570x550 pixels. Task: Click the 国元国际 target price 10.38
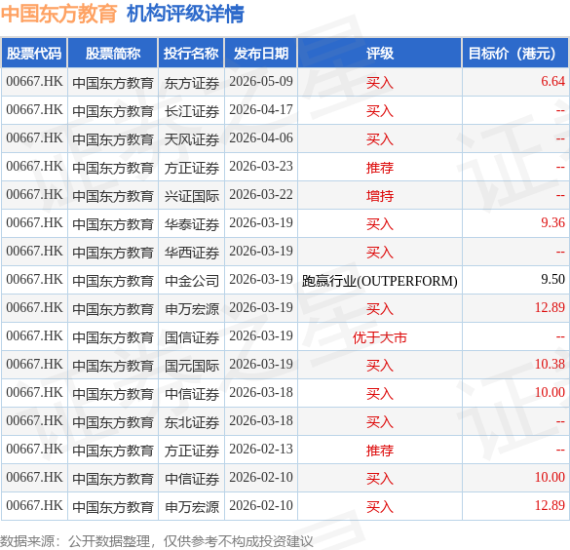(x=550, y=364)
